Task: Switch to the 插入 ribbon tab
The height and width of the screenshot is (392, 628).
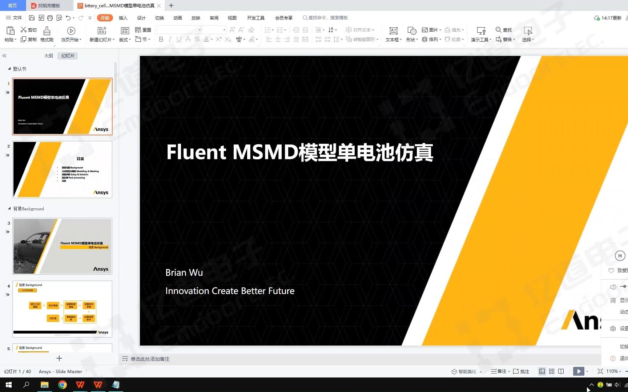Action: pyautogui.click(x=123, y=17)
